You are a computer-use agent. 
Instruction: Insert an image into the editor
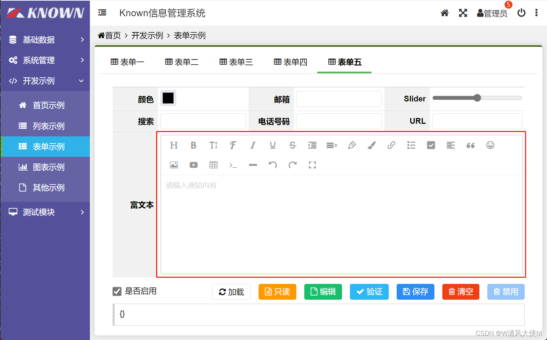pos(174,165)
